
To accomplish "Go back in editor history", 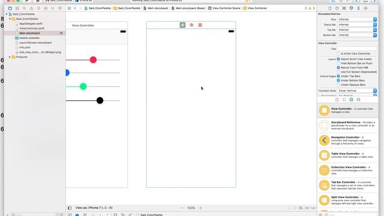I will [75, 8].
